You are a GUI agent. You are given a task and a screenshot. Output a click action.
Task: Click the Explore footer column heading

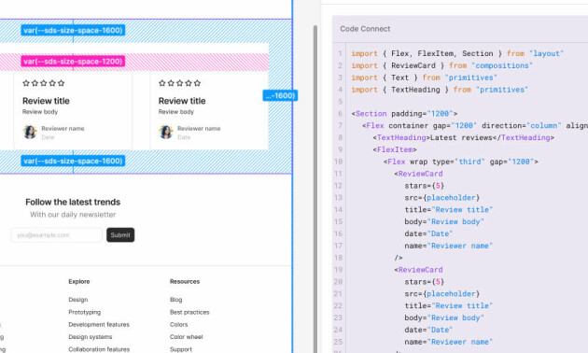(x=79, y=281)
